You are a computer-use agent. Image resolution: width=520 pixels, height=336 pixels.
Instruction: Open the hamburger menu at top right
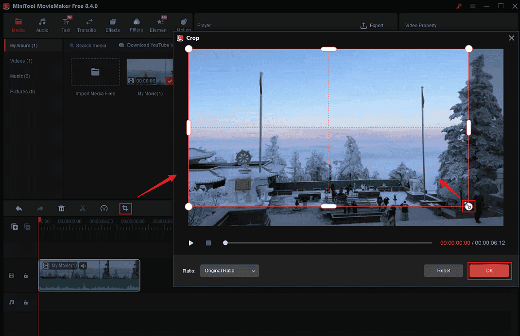[x=472, y=6]
